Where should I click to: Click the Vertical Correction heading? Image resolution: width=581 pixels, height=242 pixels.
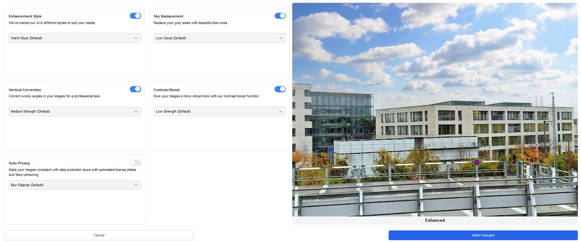25,90
